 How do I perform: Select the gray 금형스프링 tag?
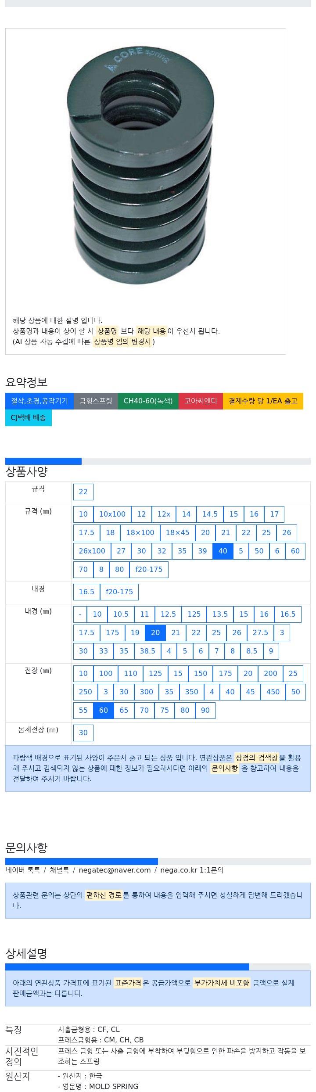point(96,401)
